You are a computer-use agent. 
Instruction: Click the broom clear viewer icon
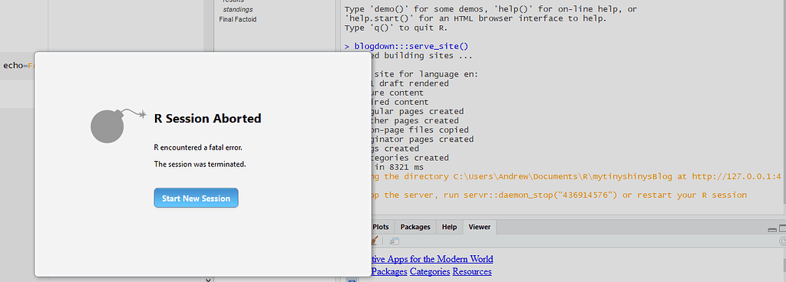point(375,241)
